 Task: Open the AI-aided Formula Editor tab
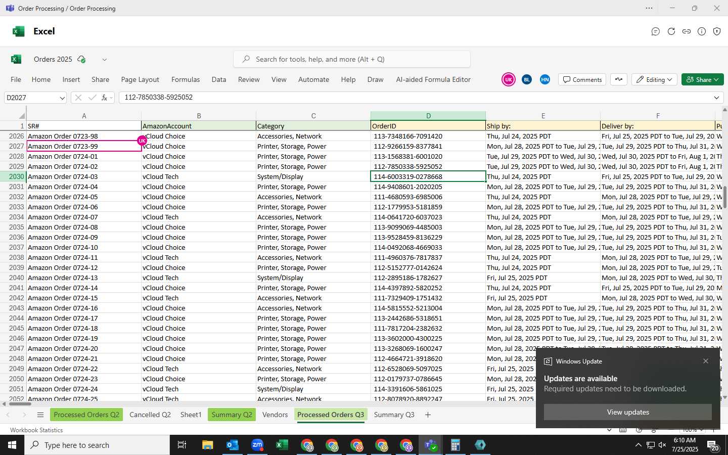[433, 79]
